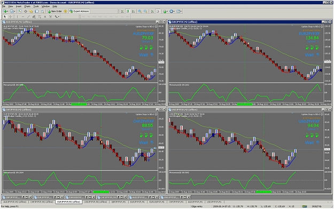Click Update Stops to BE in CHFJPY chart
Screen dimensions: 334x209
pos(146,115)
